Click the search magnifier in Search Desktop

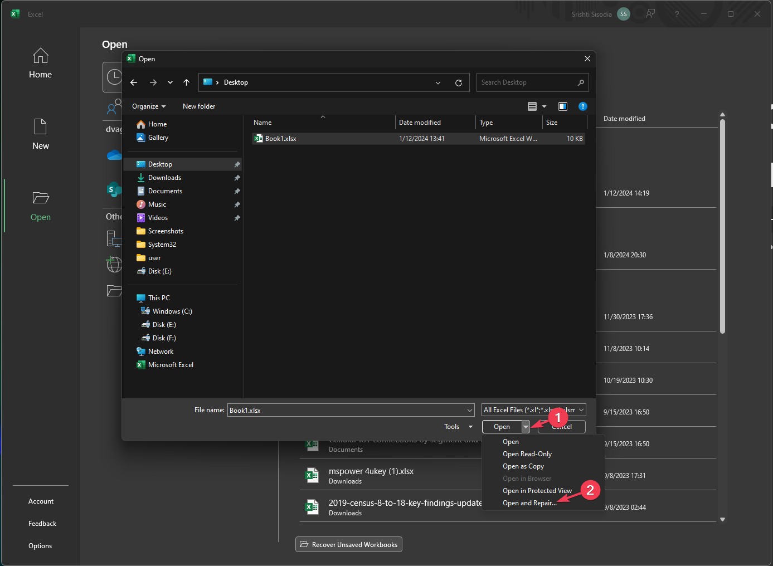(581, 82)
